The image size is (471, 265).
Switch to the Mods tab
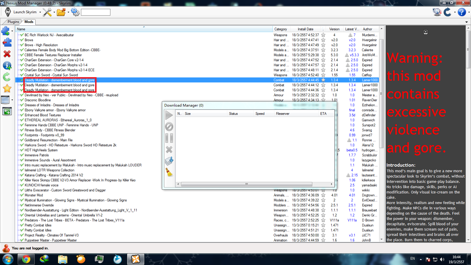pos(29,22)
